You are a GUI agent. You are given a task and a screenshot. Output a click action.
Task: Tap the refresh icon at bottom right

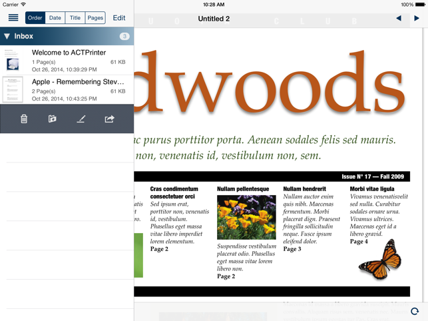click(415, 311)
